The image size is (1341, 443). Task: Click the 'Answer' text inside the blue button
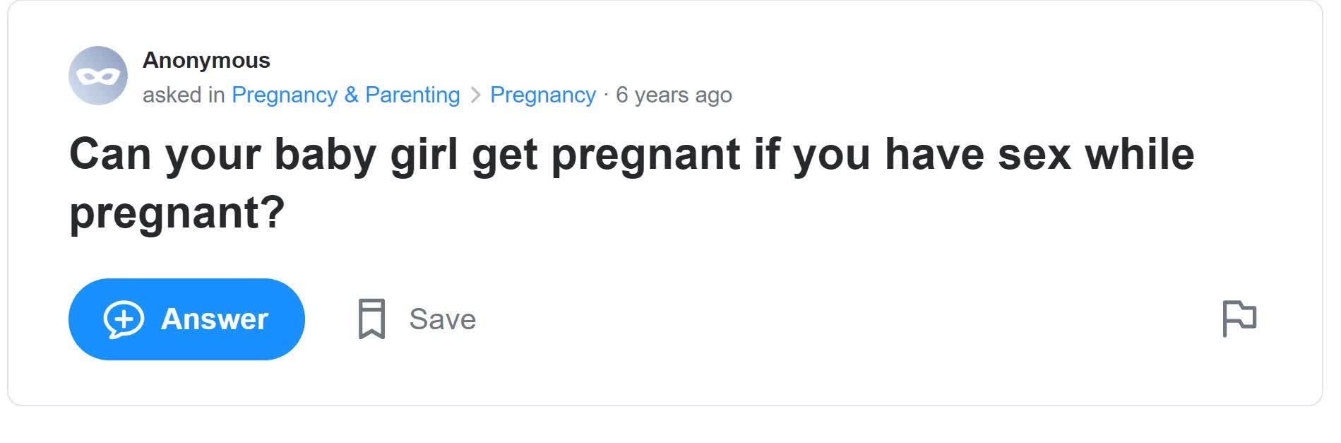pyautogui.click(x=214, y=319)
